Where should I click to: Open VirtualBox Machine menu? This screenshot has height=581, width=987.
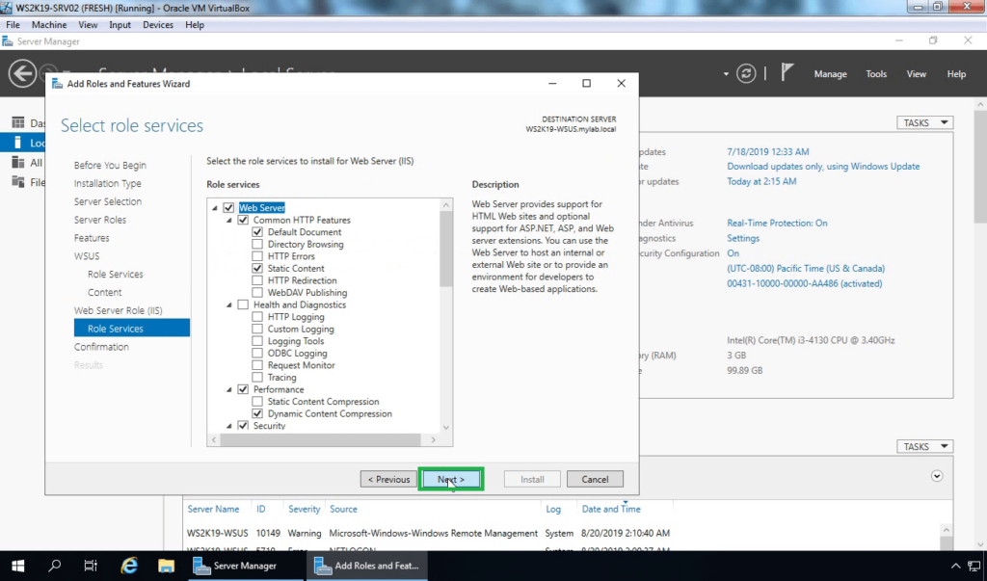point(49,24)
